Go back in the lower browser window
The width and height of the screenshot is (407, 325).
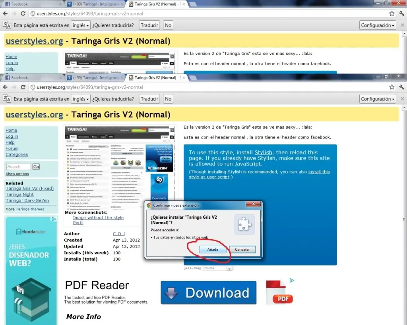(6, 87)
